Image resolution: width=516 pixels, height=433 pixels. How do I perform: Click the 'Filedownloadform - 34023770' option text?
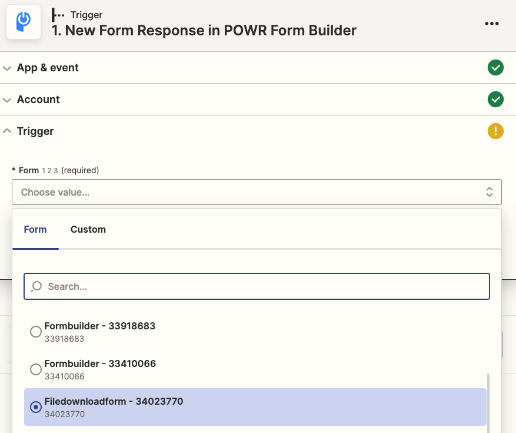point(114,401)
